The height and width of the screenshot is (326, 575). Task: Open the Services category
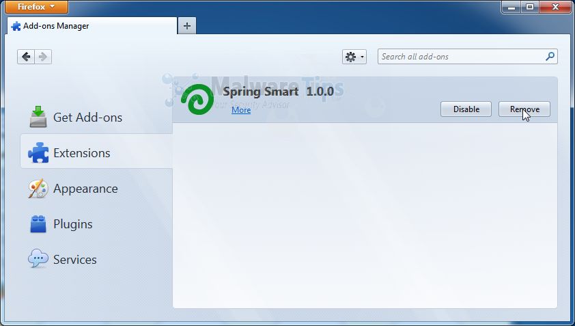(96, 260)
